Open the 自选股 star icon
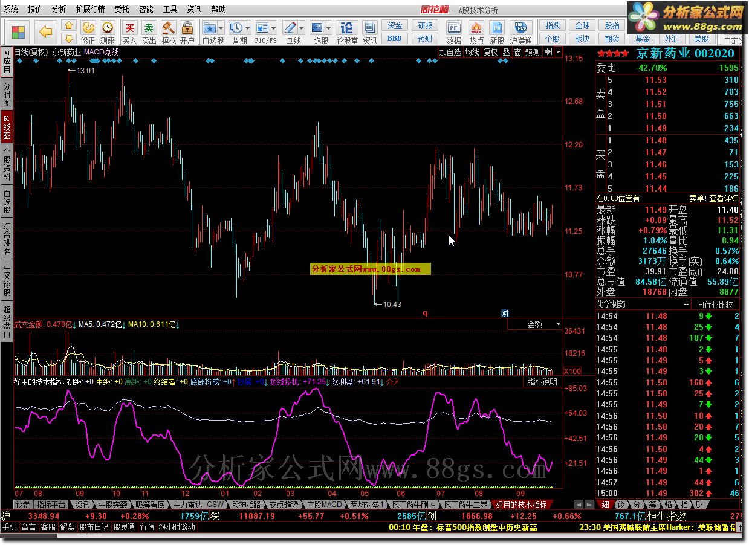The width and height of the screenshot is (749, 545). coord(209,28)
